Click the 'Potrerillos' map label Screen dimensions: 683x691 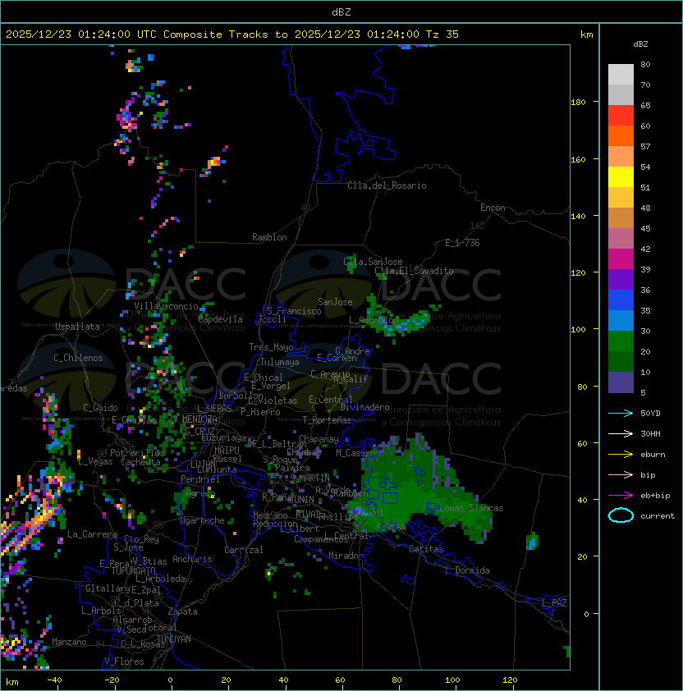[x=137, y=452]
